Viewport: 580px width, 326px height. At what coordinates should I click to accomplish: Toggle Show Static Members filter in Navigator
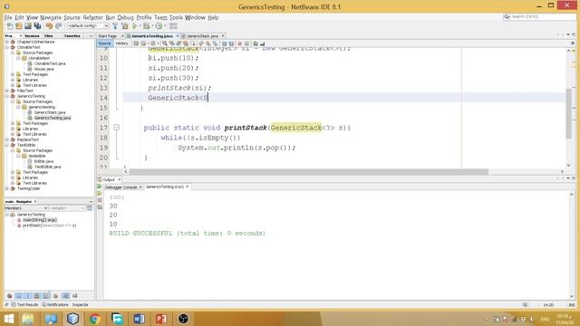(28, 296)
